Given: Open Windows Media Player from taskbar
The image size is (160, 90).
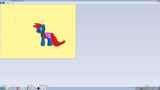Looking at the screenshot, I should coord(12,88).
